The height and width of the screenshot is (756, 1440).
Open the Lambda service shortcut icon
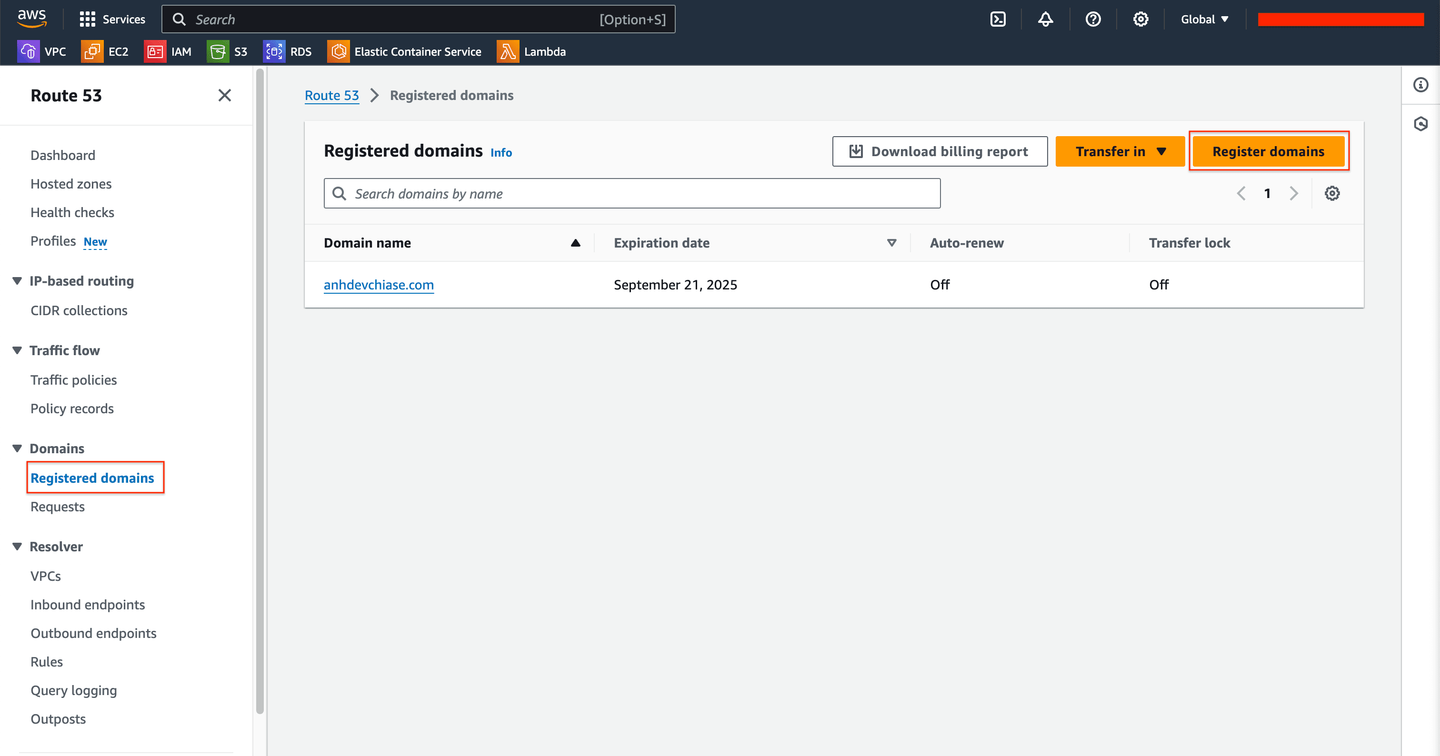pos(508,51)
